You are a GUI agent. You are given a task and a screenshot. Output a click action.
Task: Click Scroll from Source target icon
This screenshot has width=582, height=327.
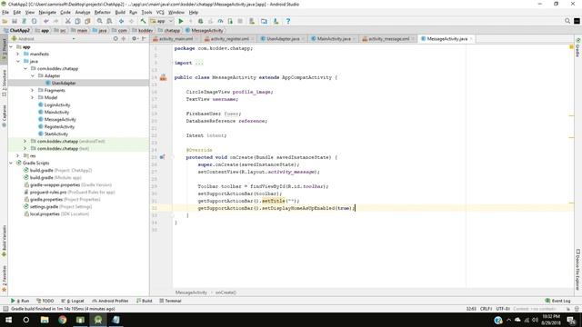pyautogui.click(x=115, y=38)
